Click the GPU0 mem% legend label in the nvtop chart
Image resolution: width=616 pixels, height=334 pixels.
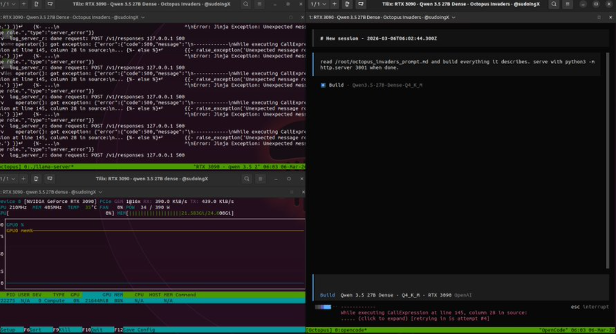[19, 231]
